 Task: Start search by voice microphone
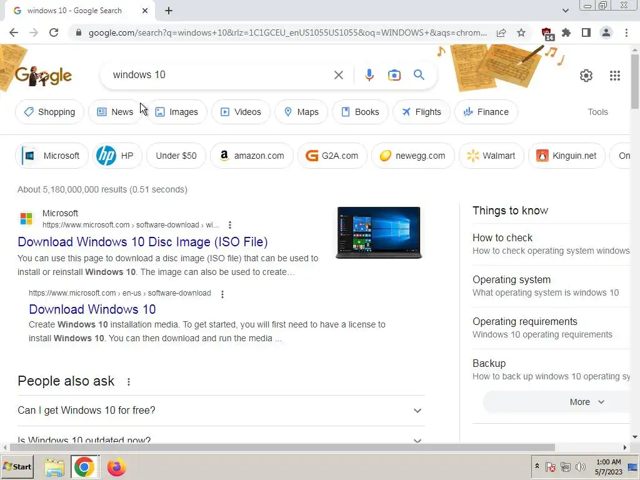[369, 75]
